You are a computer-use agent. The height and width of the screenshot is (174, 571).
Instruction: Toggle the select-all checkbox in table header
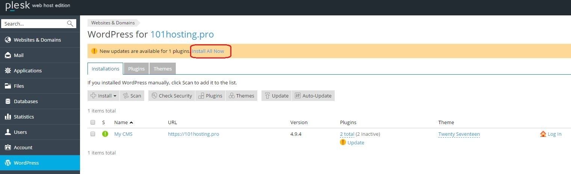93,122
